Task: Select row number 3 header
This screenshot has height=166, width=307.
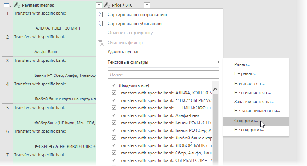Action: click(x=7, y=68)
